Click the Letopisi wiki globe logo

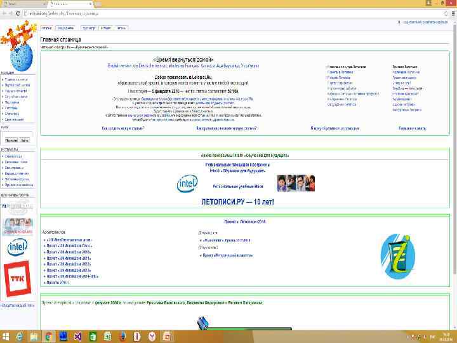point(20,46)
